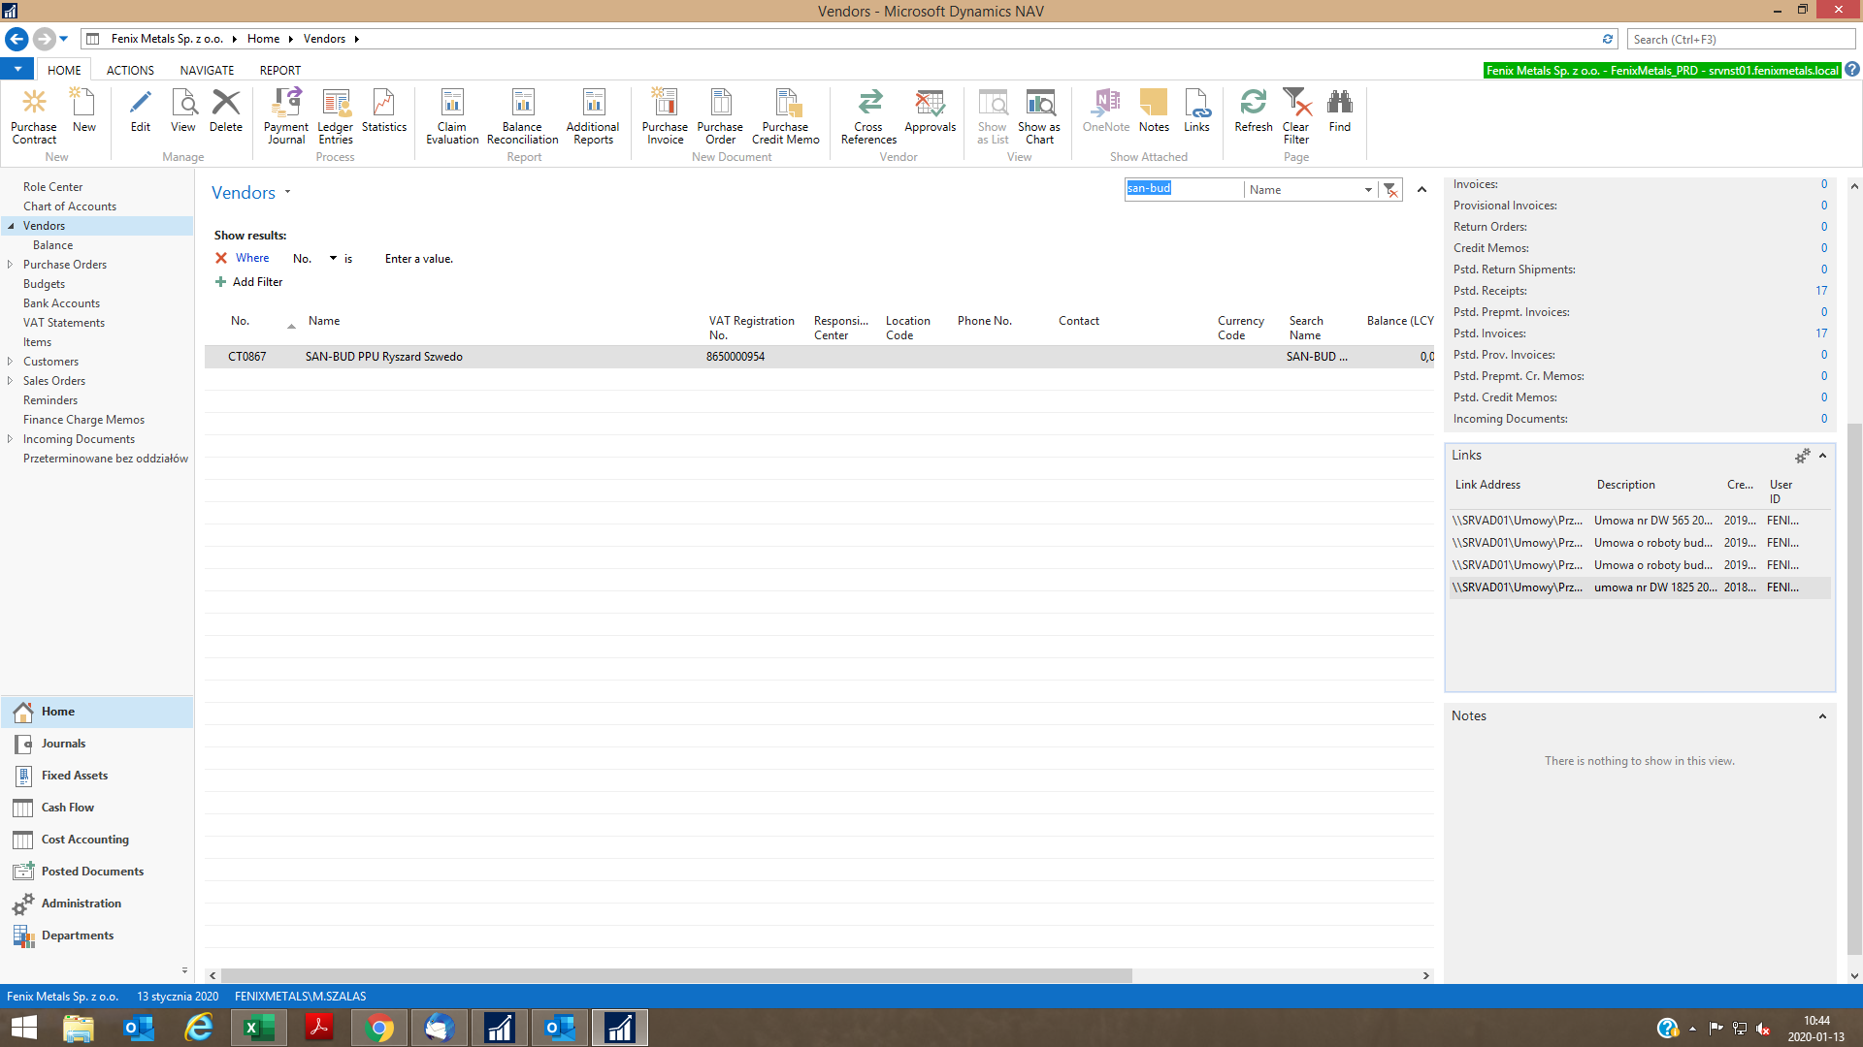Expand the Purchase Orders tree node
The width and height of the screenshot is (1863, 1047).
click(x=10, y=264)
